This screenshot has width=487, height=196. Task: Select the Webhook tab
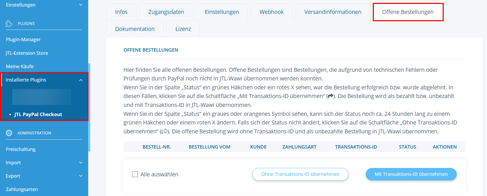point(271,12)
